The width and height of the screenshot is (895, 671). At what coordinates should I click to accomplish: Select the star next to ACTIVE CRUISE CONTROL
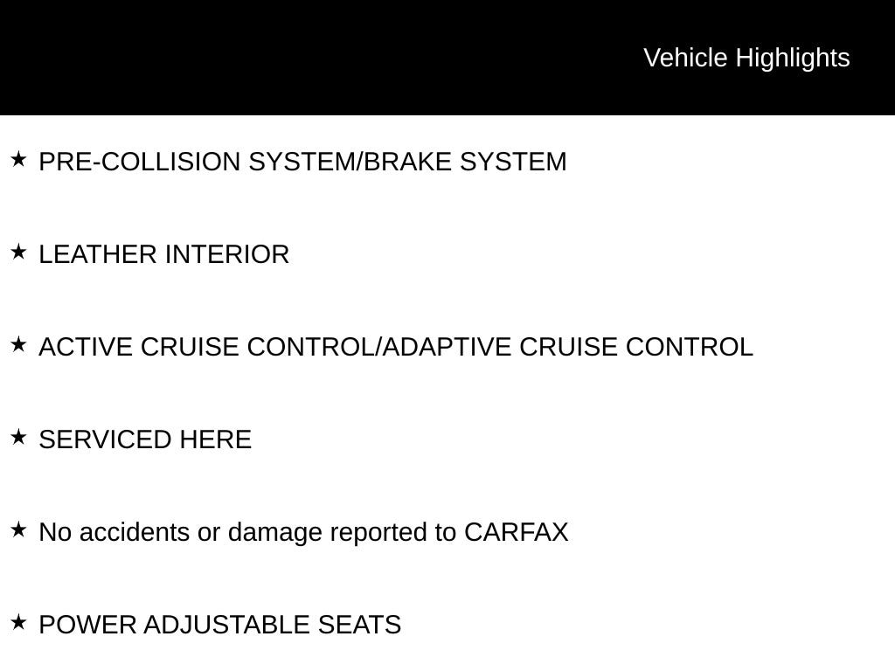pos(18,344)
